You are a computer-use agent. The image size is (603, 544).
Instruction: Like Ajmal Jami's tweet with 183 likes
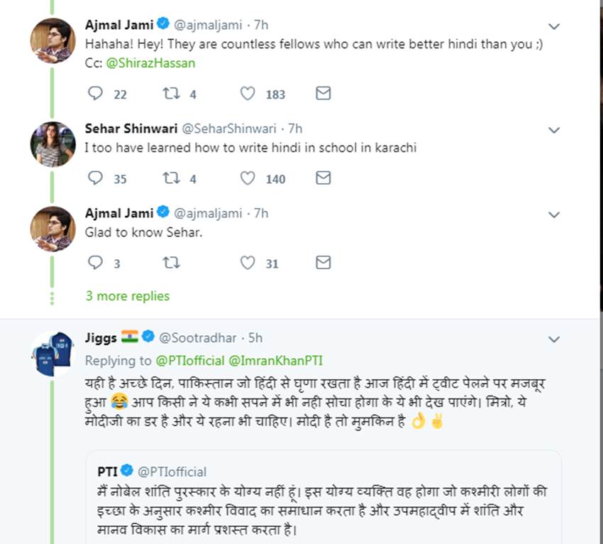point(248,93)
